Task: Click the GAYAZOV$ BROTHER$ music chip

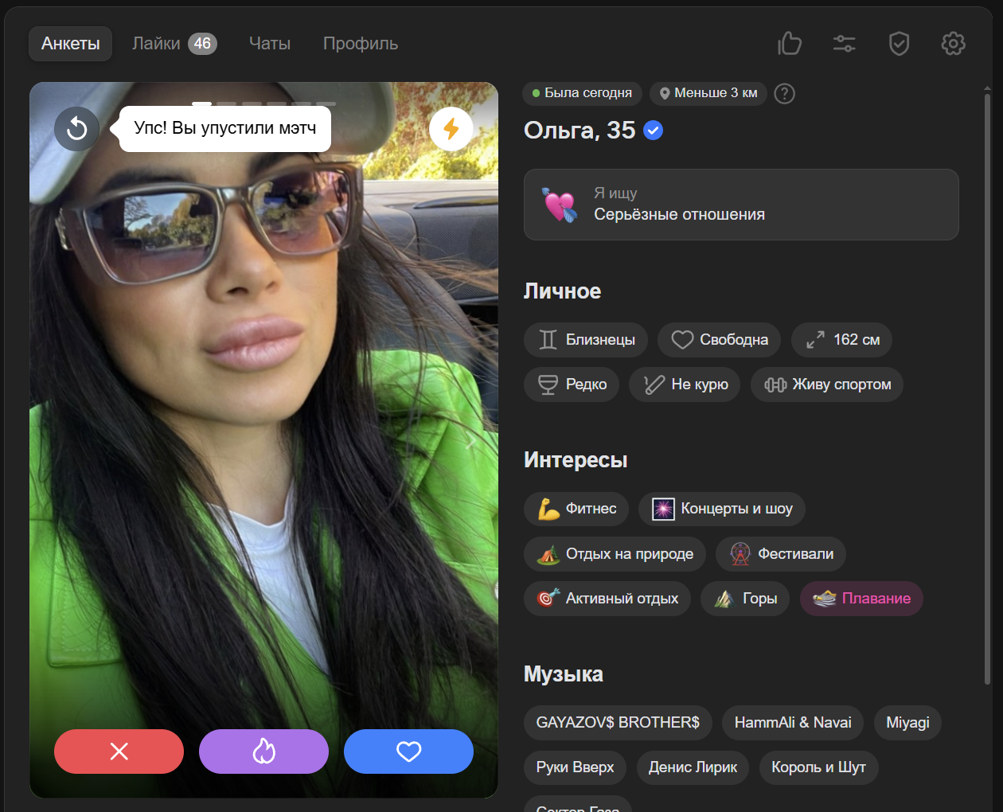Action: 618,723
